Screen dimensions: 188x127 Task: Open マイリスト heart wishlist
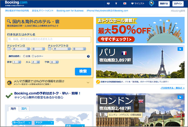point(138,4)
